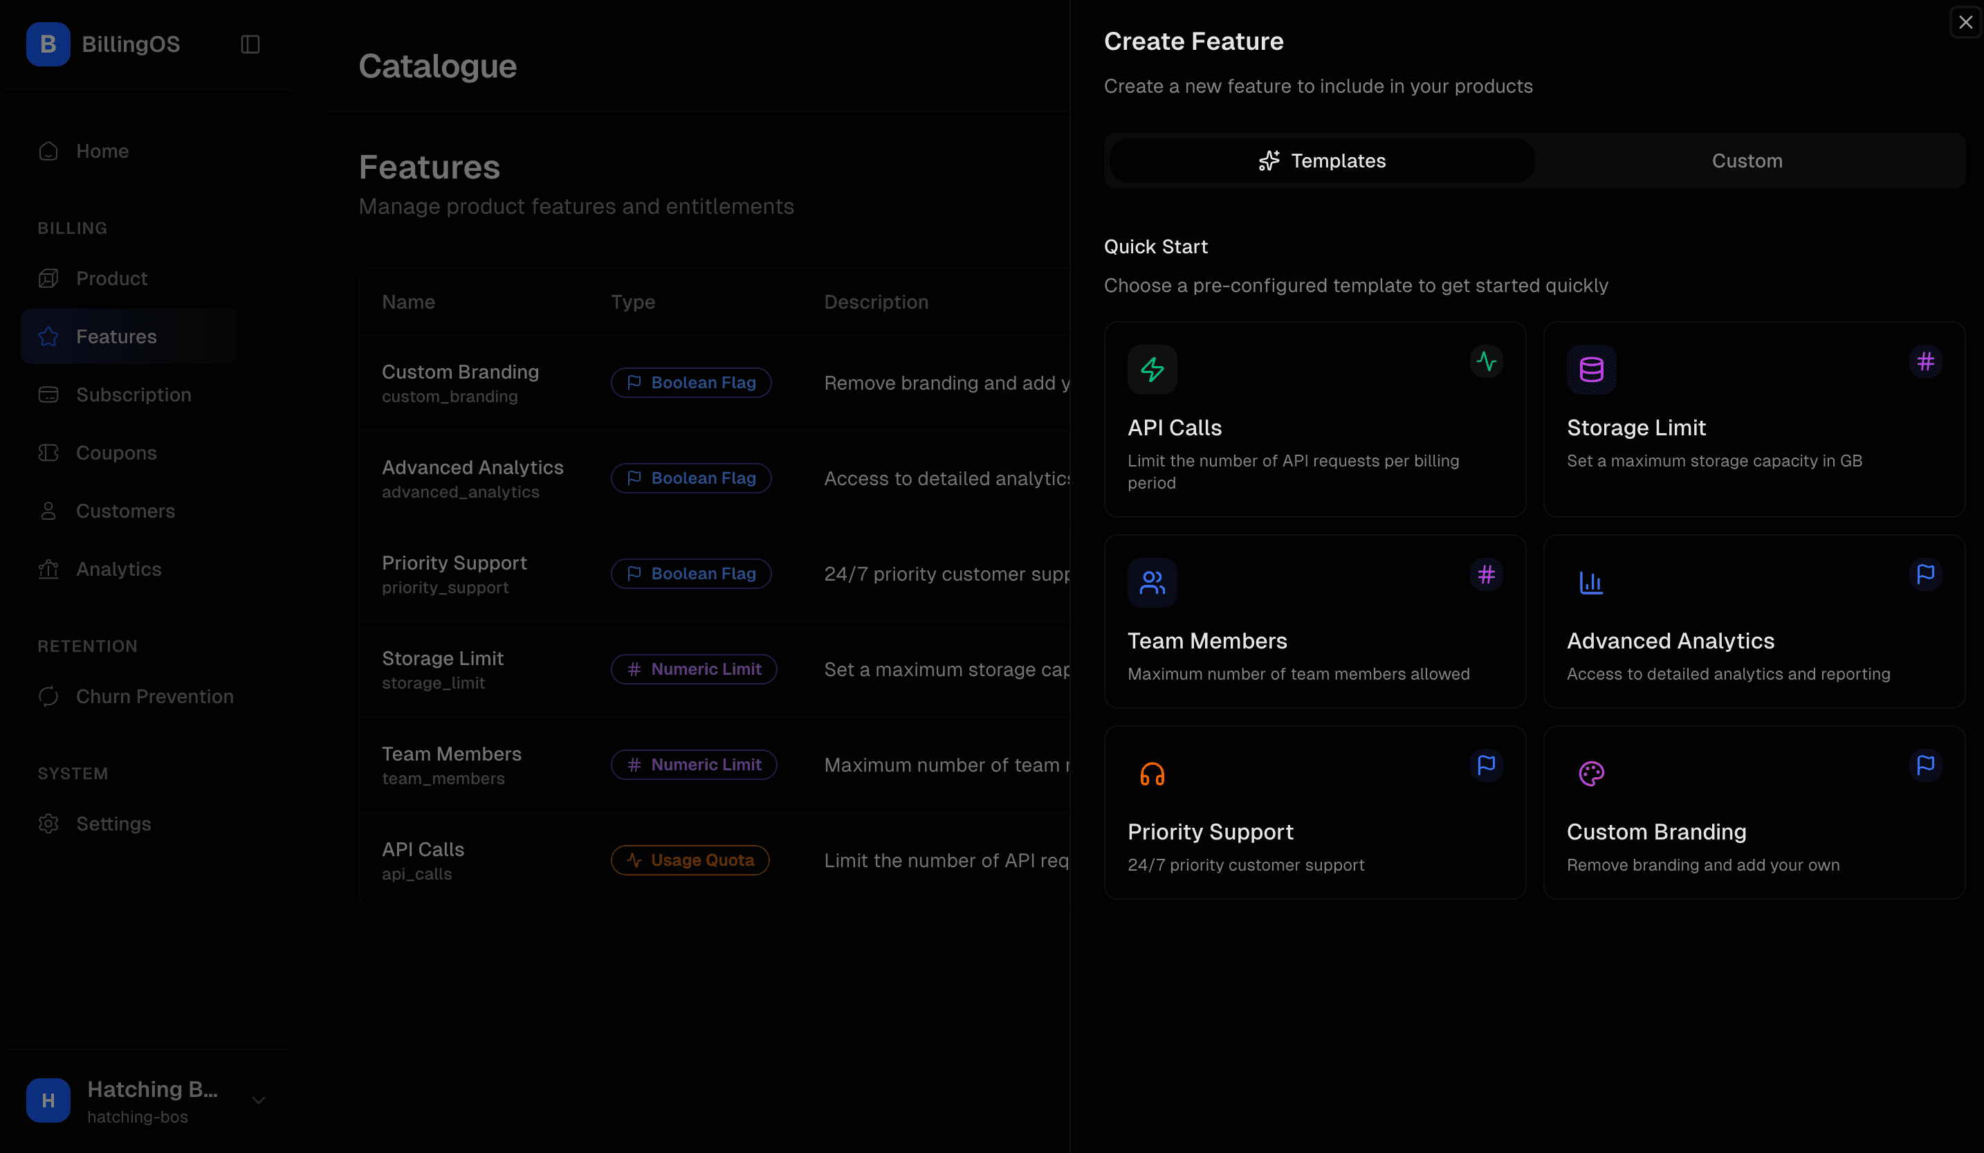Open Subscription in the sidebar
The width and height of the screenshot is (1984, 1153).
[133, 394]
